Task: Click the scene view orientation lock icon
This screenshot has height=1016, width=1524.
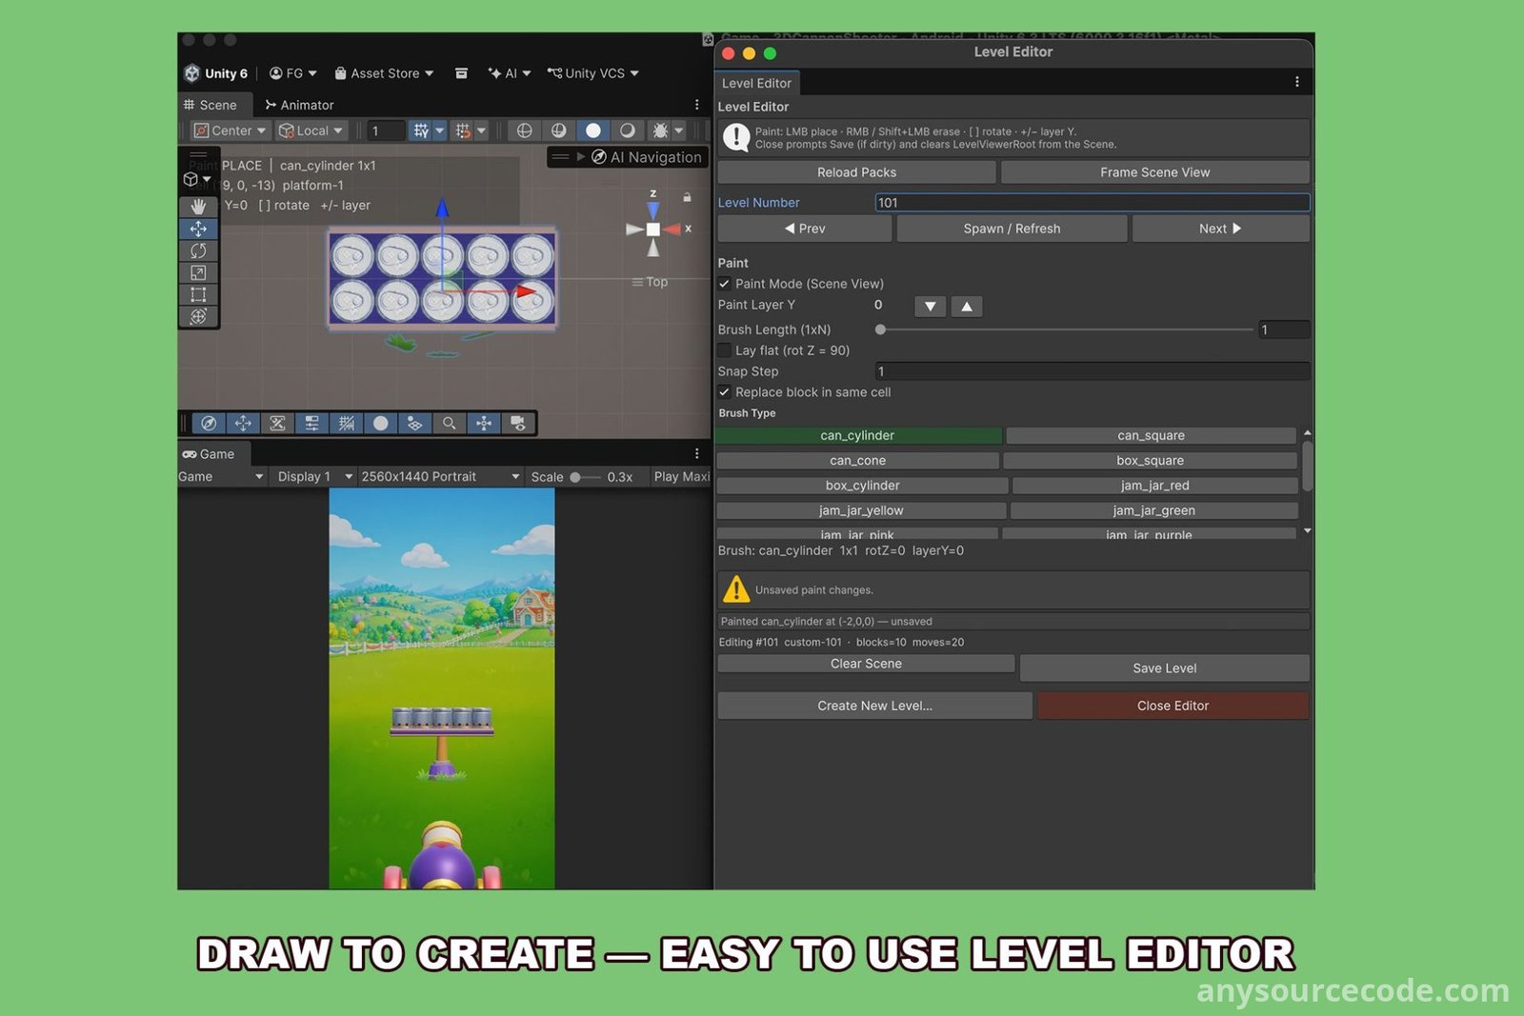Action: tap(687, 197)
